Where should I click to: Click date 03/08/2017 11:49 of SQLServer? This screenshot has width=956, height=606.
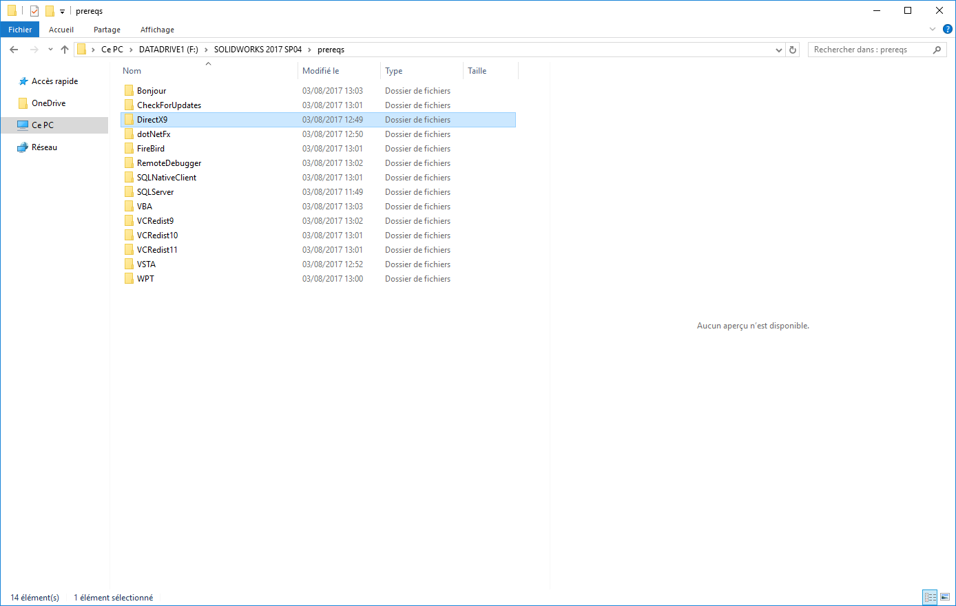coord(333,192)
